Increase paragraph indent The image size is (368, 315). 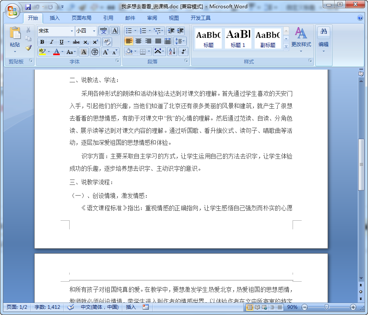tap(180, 31)
